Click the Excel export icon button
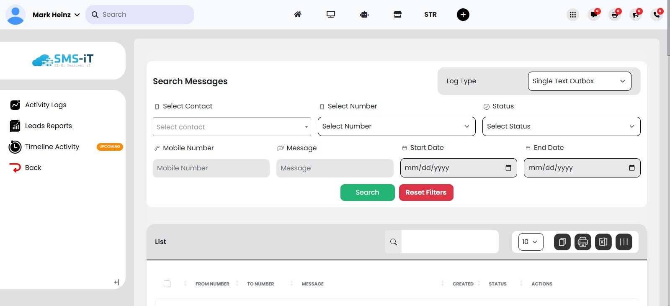 point(603,242)
